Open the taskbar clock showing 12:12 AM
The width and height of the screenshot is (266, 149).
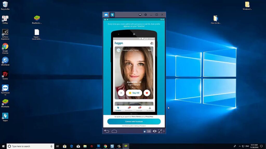click(254, 146)
